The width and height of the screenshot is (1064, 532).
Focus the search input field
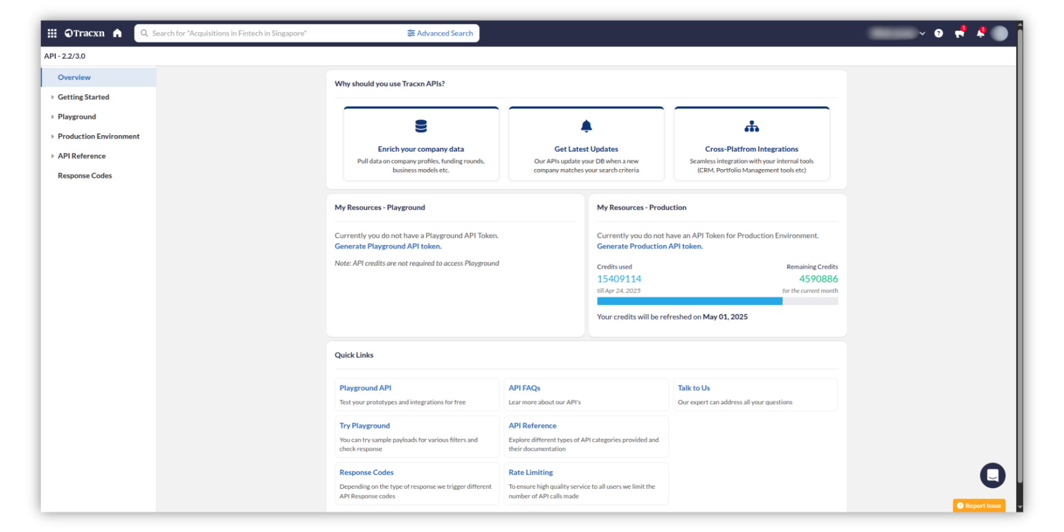(272, 33)
